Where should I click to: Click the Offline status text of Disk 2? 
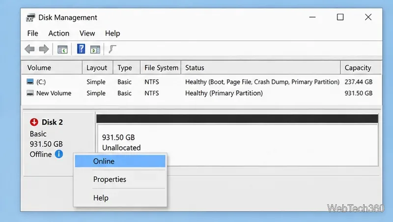click(x=41, y=154)
